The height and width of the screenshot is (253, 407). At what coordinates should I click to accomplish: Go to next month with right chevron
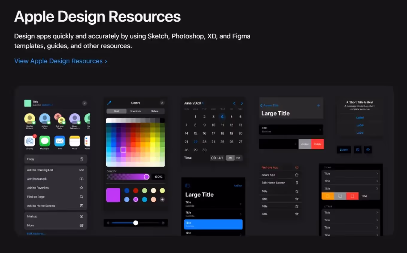coord(242,103)
